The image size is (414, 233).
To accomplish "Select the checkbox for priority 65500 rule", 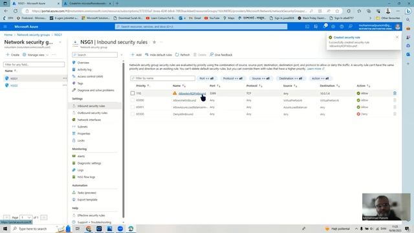I will pyautogui.click(x=133, y=114).
